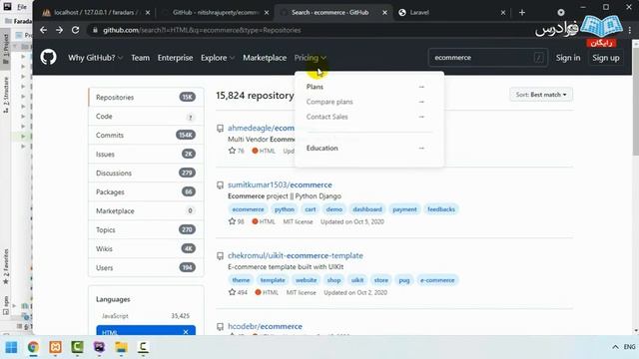Click the dashboard topic tag
Screen dimensions: 639x359
(367, 209)
